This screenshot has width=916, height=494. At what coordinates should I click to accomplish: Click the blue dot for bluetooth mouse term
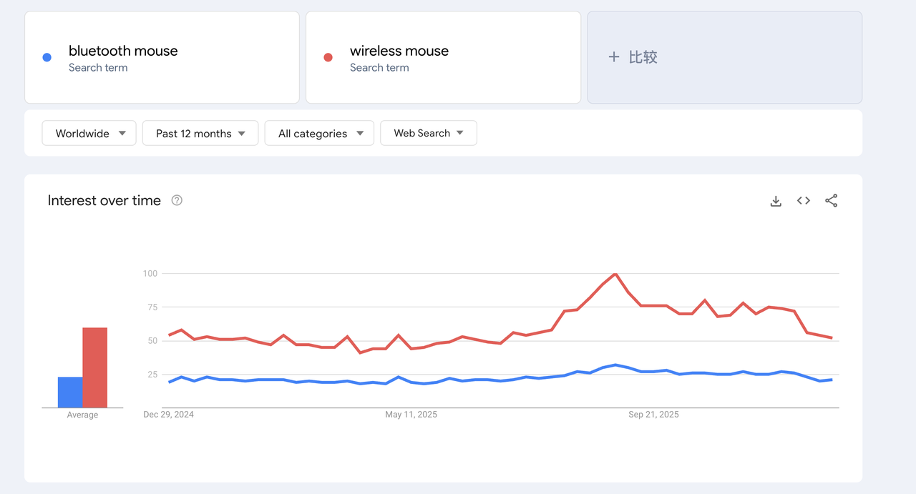[47, 56]
